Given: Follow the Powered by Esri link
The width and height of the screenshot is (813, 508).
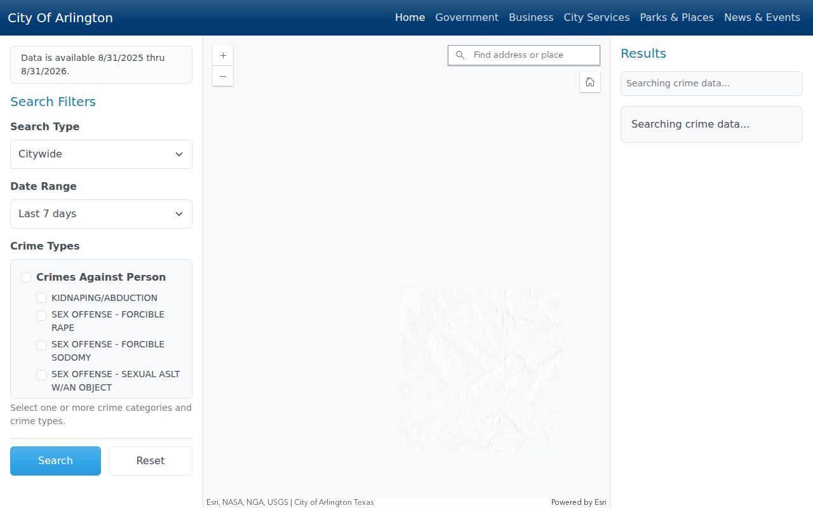Looking at the screenshot, I should tap(579, 502).
